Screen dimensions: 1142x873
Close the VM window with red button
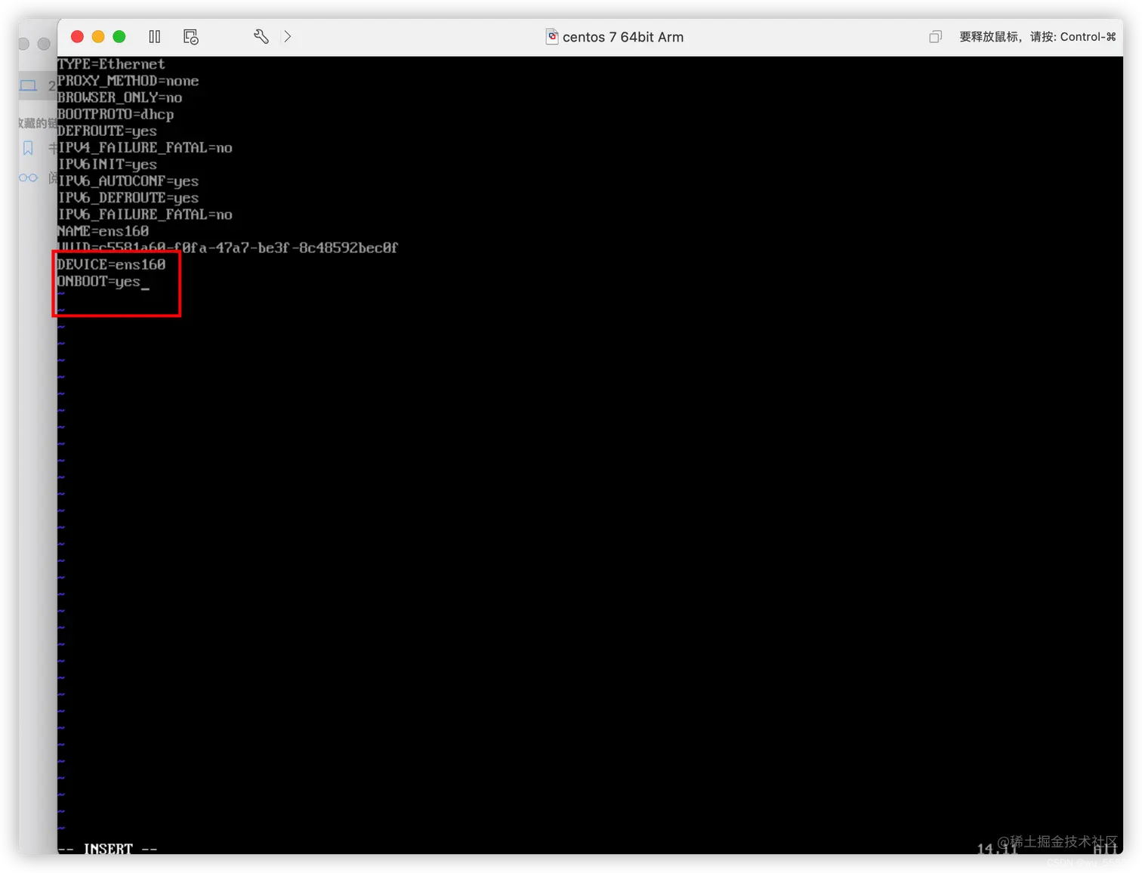point(77,36)
